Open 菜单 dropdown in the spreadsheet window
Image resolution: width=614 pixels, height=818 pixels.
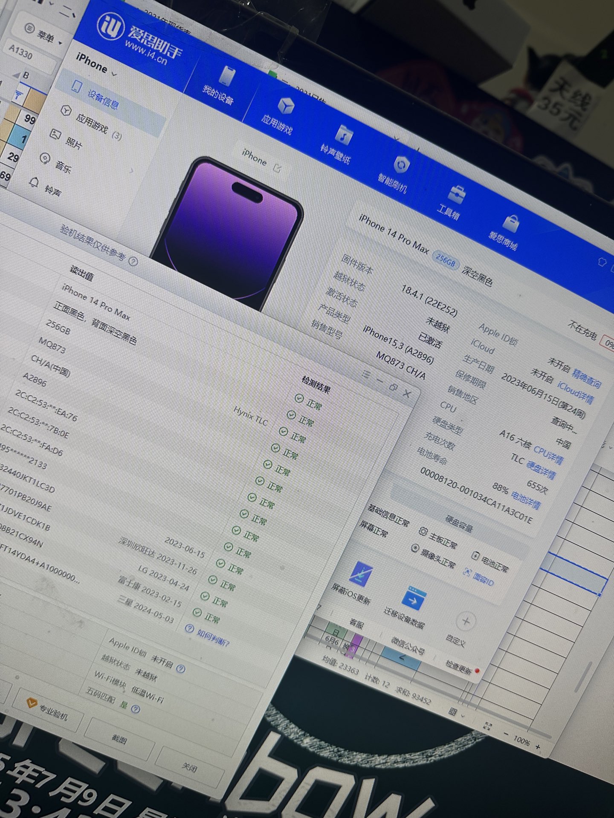tap(43, 35)
